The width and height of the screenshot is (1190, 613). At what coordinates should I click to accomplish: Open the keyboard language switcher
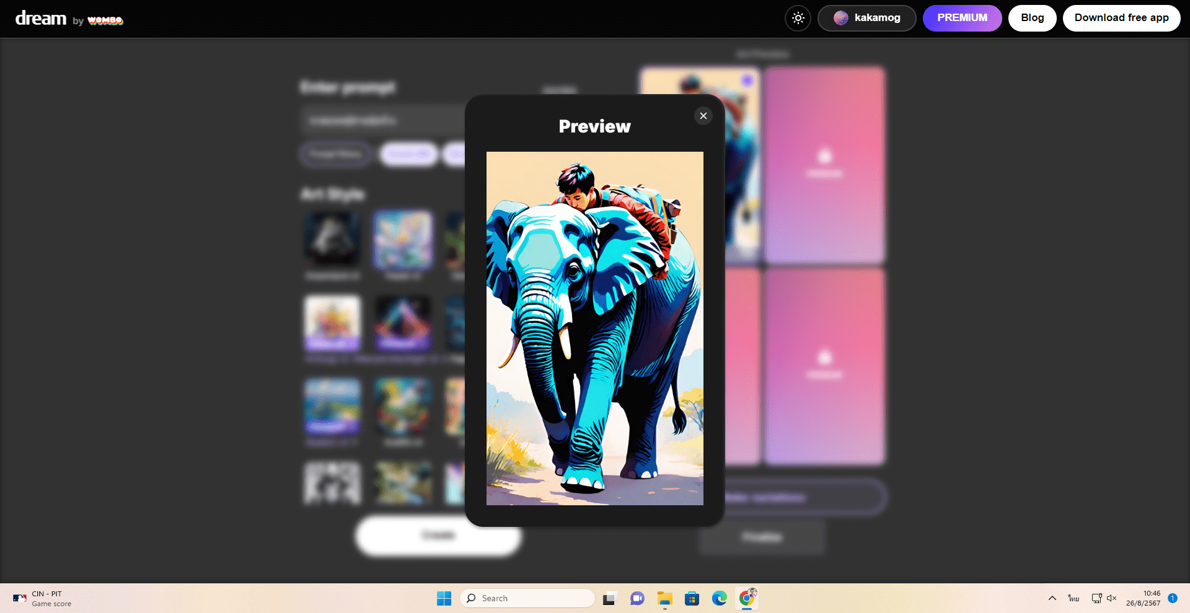(1073, 598)
